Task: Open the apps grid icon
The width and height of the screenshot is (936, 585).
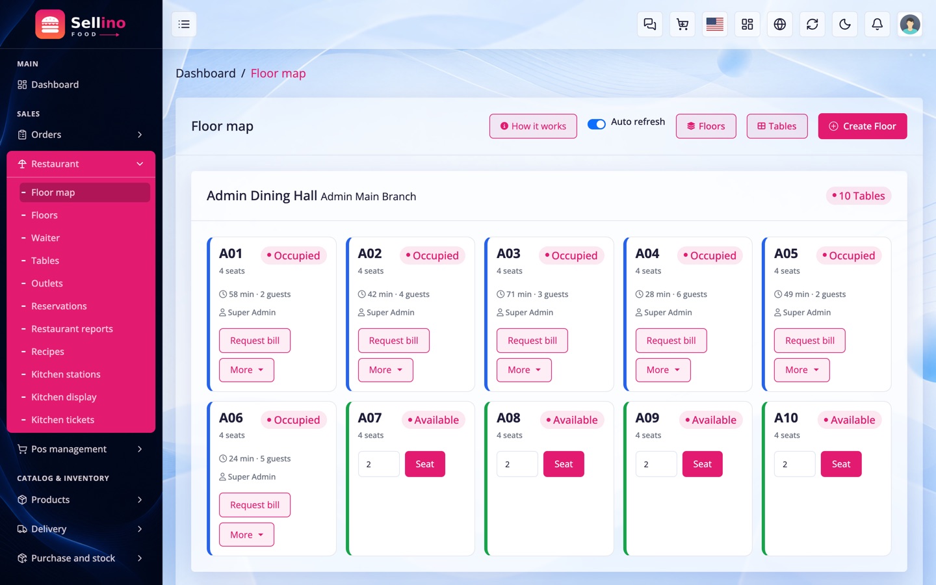Action: click(747, 24)
